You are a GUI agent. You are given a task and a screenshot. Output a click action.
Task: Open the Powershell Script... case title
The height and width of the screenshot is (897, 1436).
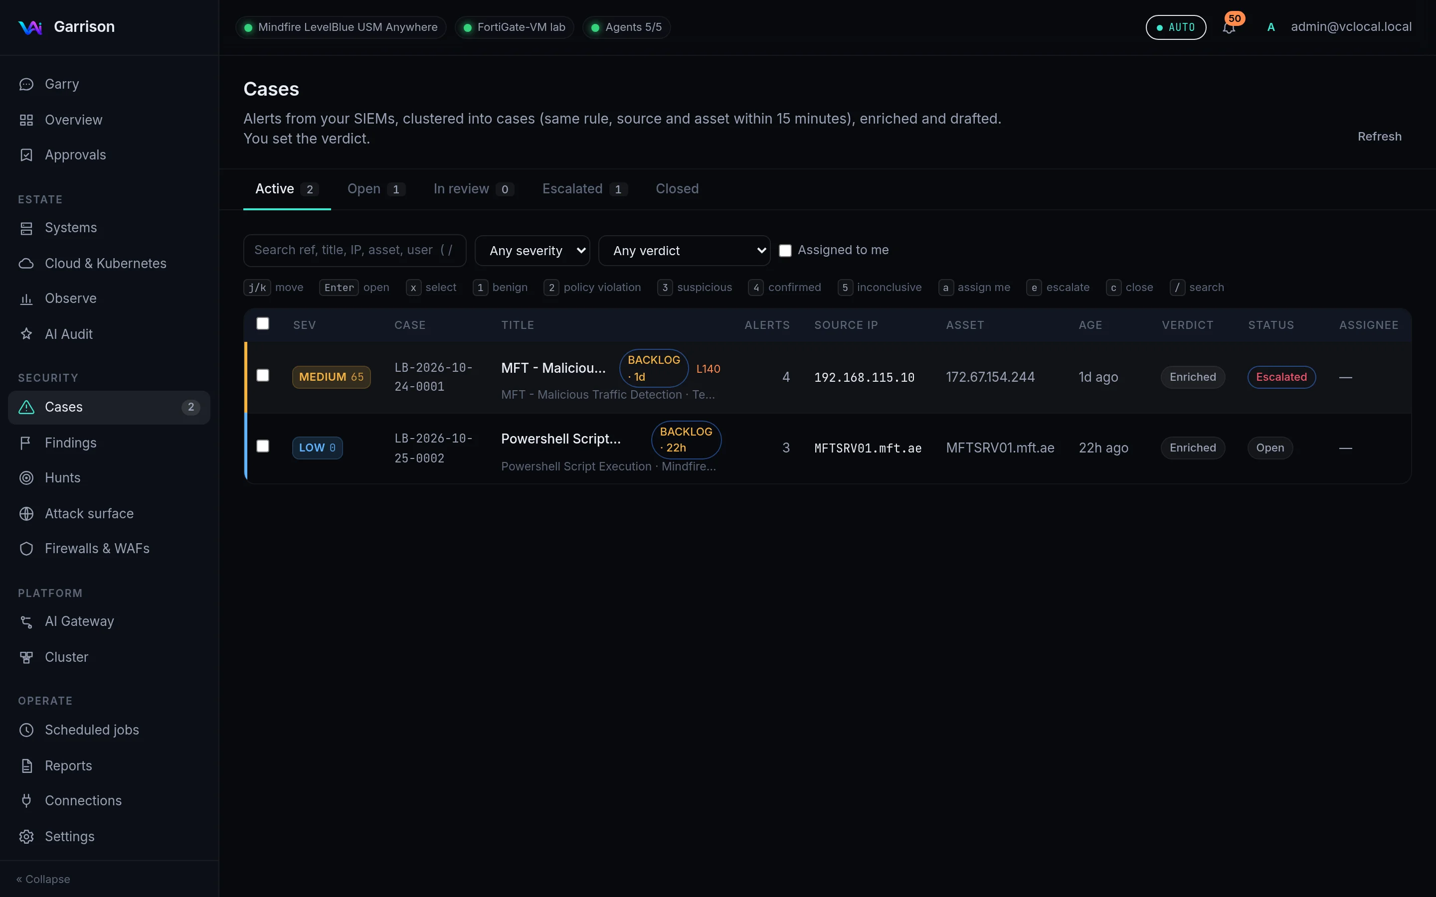561,439
